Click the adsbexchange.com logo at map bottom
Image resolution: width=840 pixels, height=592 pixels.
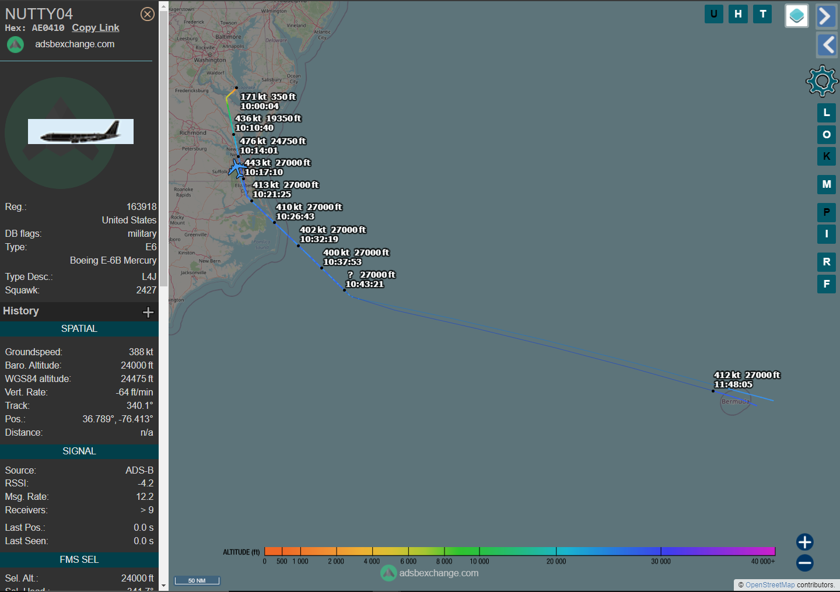430,573
